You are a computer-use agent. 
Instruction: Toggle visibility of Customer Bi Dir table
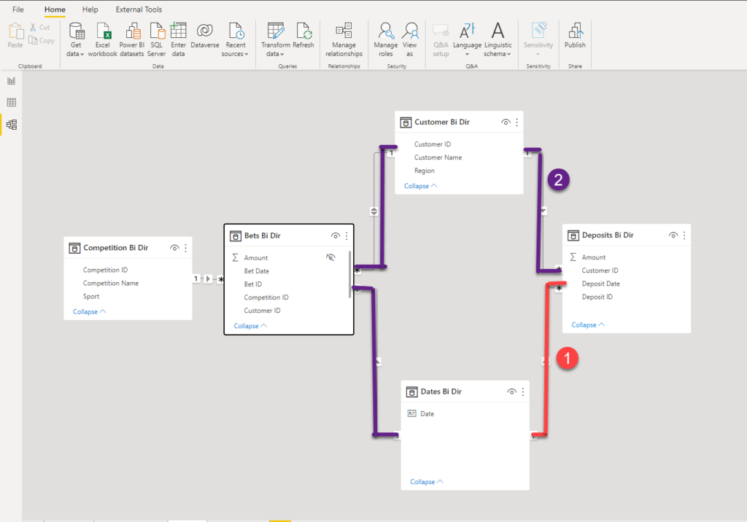coord(506,122)
